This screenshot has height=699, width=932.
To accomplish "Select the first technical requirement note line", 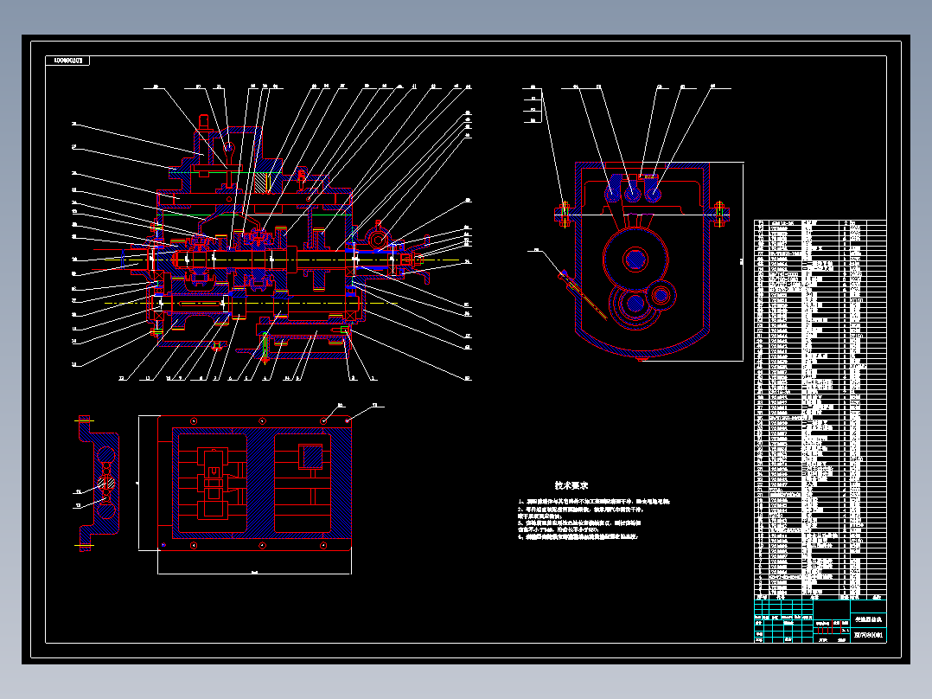I will [x=595, y=502].
